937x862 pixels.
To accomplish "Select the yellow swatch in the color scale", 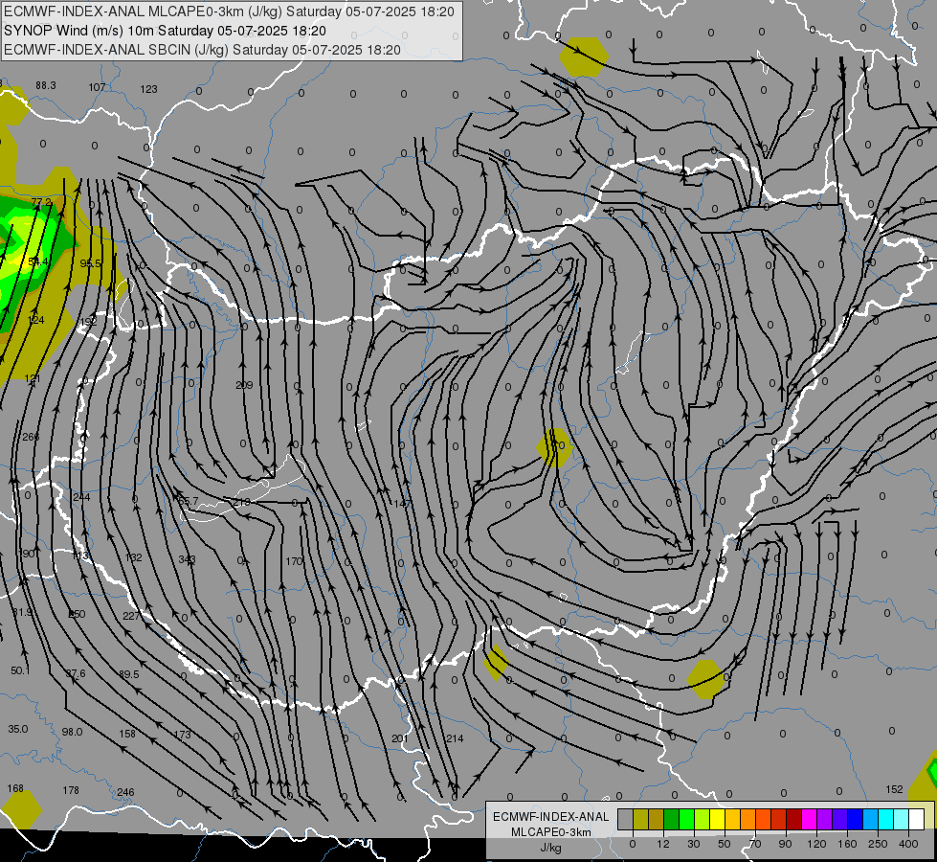I will coord(718,819).
